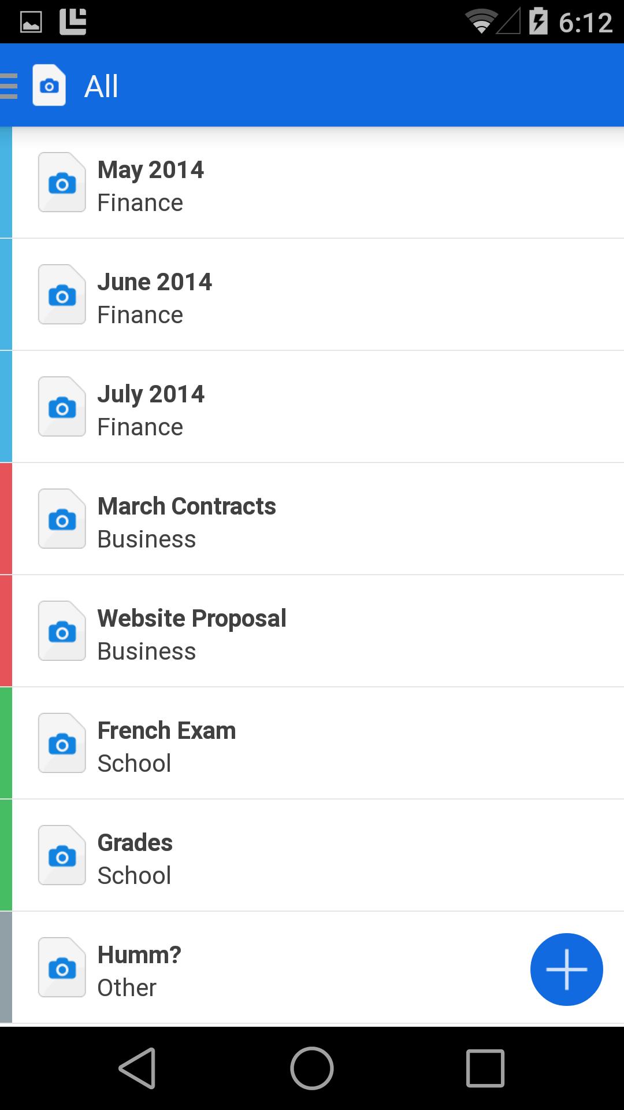Tap the blue add document button
Screen dimensions: 624x1110
click(x=566, y=970)
